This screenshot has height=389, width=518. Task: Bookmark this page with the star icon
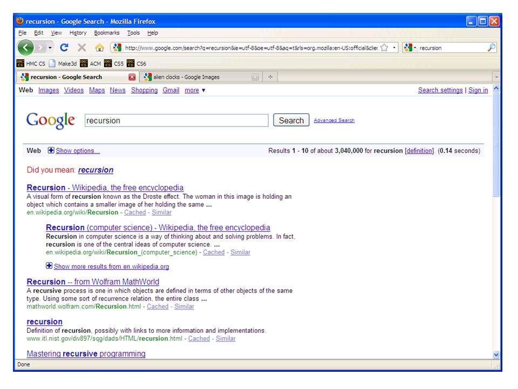coord(384,48)
